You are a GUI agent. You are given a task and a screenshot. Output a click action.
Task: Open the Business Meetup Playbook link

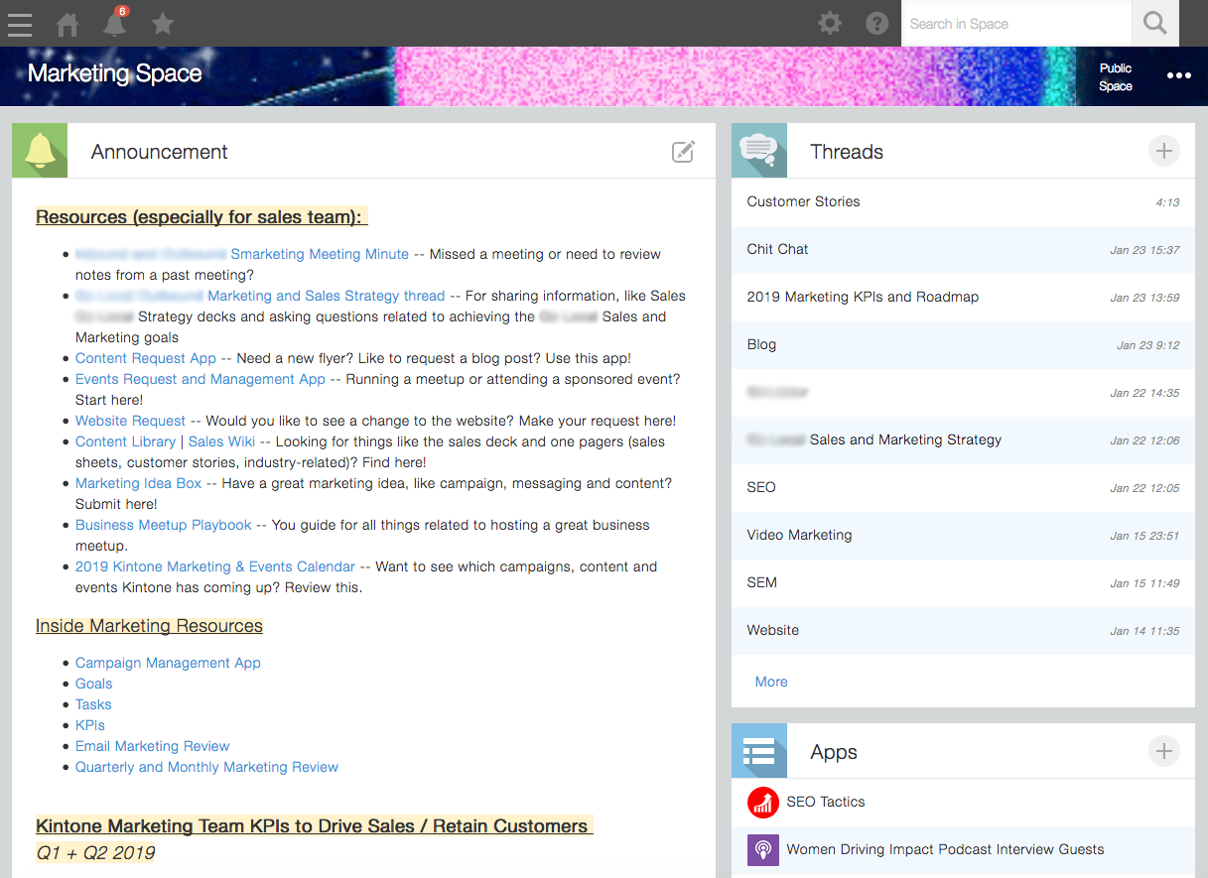point(163,525)
